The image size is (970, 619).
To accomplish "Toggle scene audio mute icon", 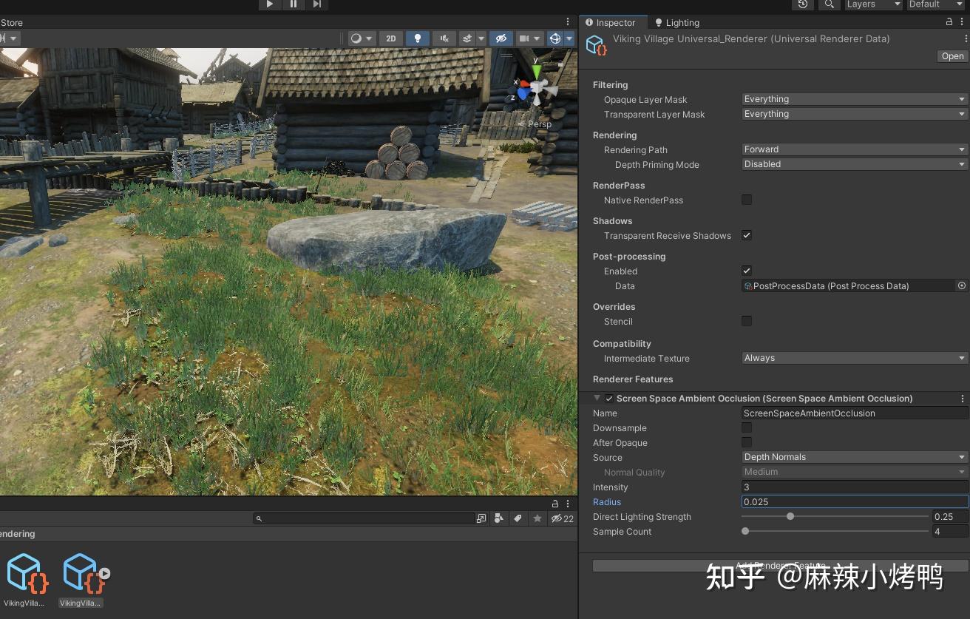I will tap(444, 38).
